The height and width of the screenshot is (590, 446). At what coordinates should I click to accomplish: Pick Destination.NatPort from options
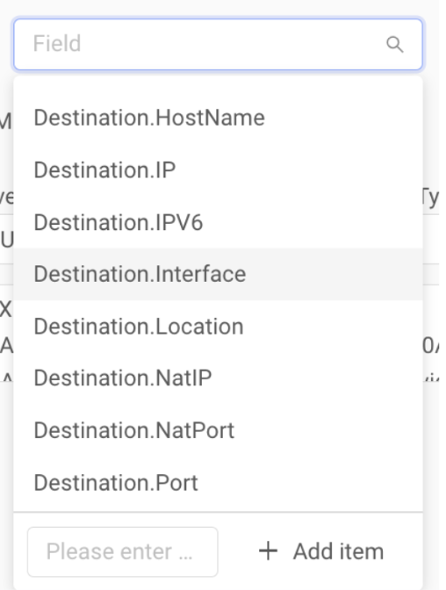pyautogui.click(x=218, y=430)
